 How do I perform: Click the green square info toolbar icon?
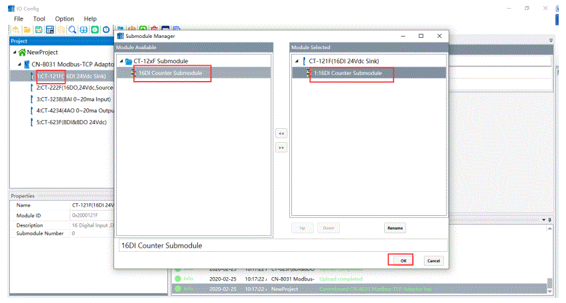95,30
